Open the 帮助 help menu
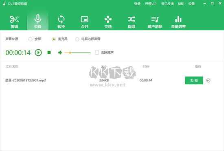This screenshot has width=224, height=151. click(x=181, y=4)
